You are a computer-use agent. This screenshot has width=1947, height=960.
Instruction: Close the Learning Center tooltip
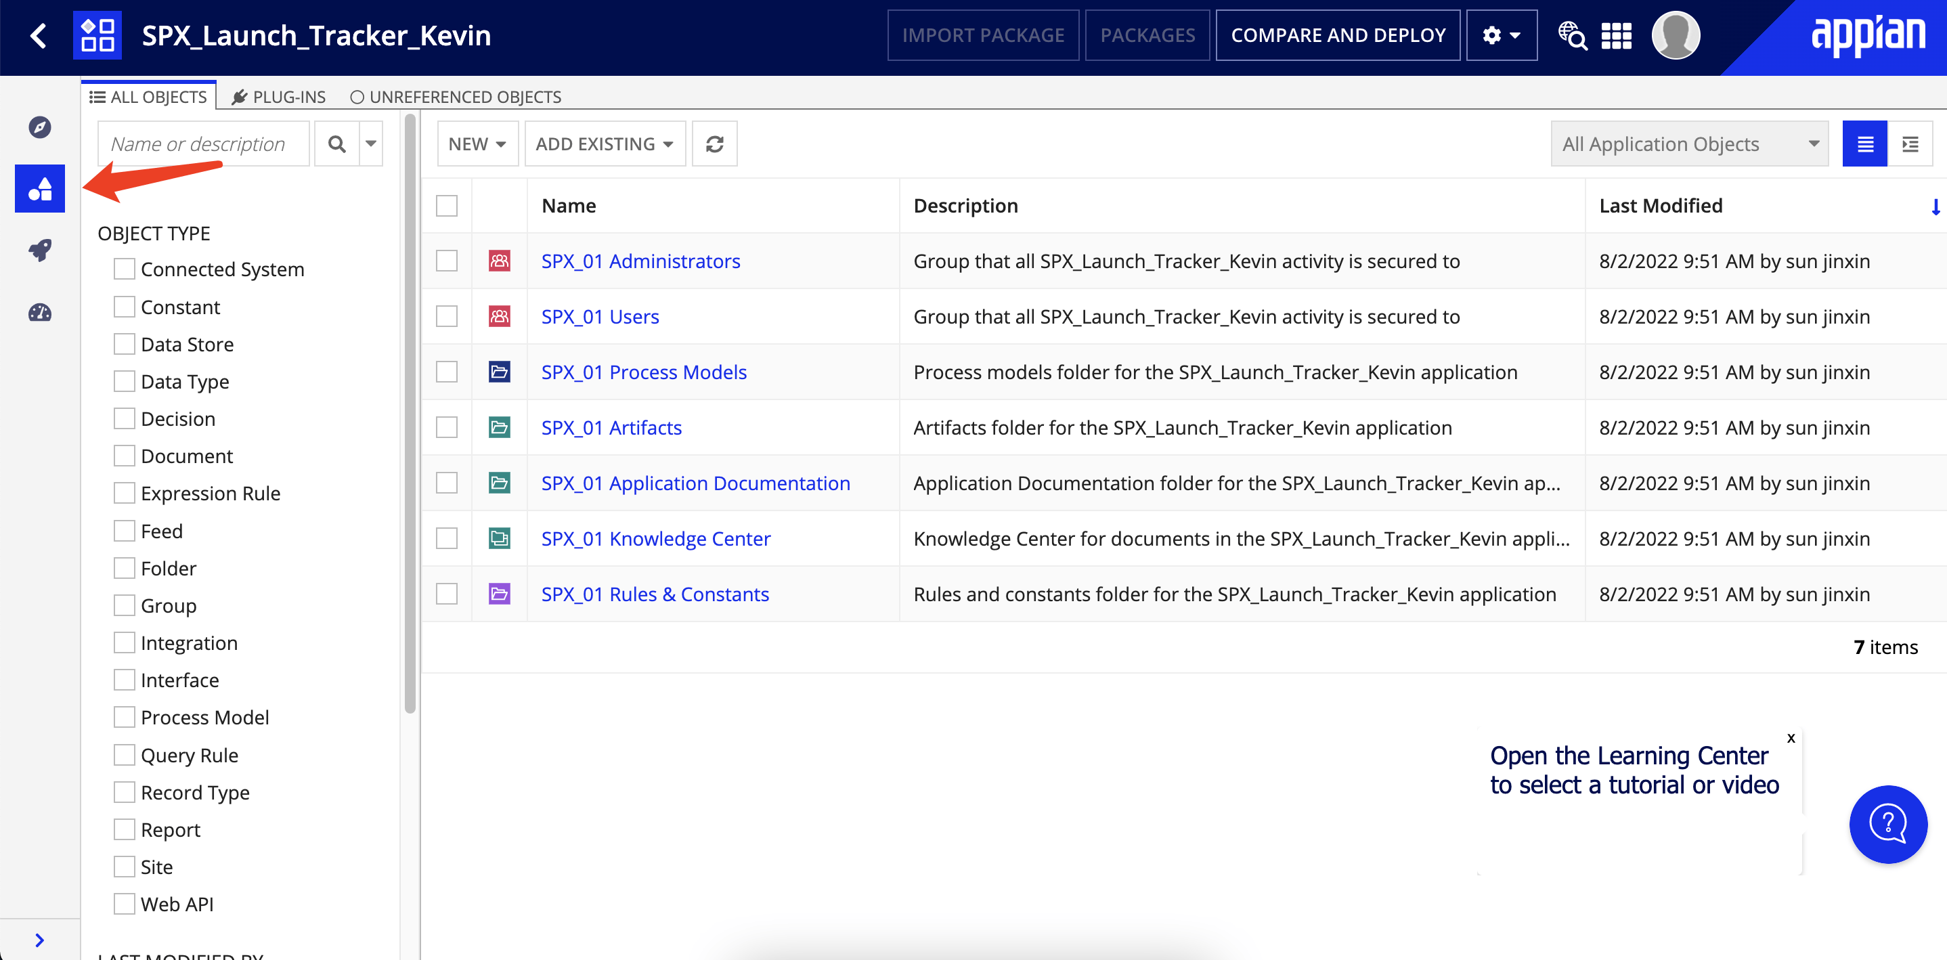(x=1791, y=739)
